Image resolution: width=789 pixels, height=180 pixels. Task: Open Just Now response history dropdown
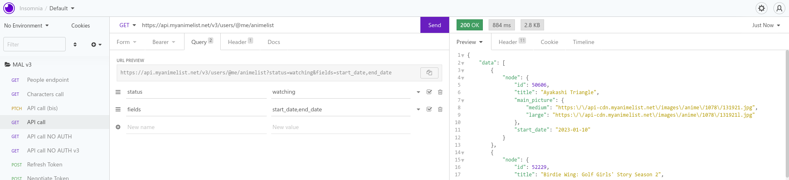(766, 25)
